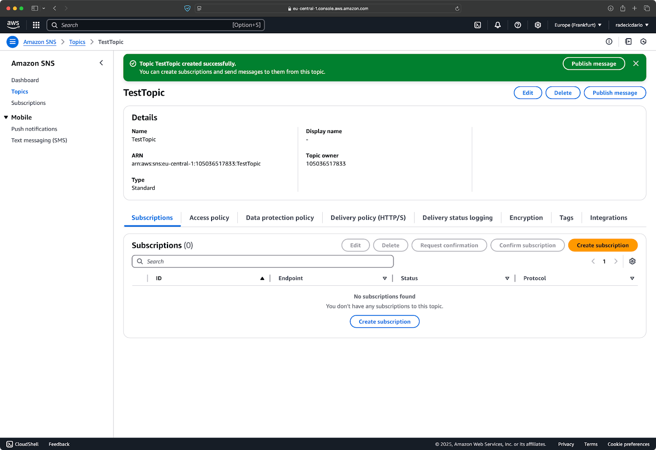Open the Tags tab

[566, 218]
